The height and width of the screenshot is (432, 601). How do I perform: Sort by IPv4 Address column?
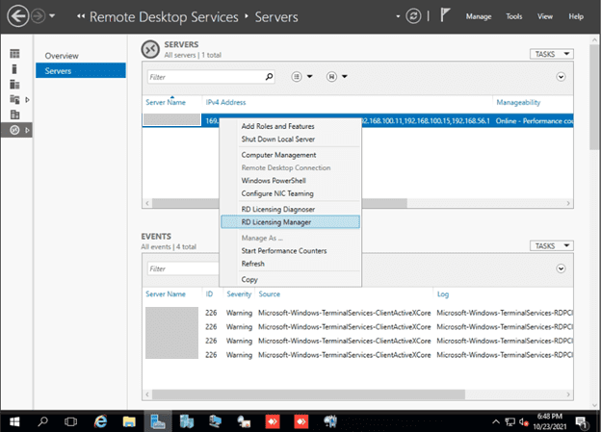click(x=225, y=102)
